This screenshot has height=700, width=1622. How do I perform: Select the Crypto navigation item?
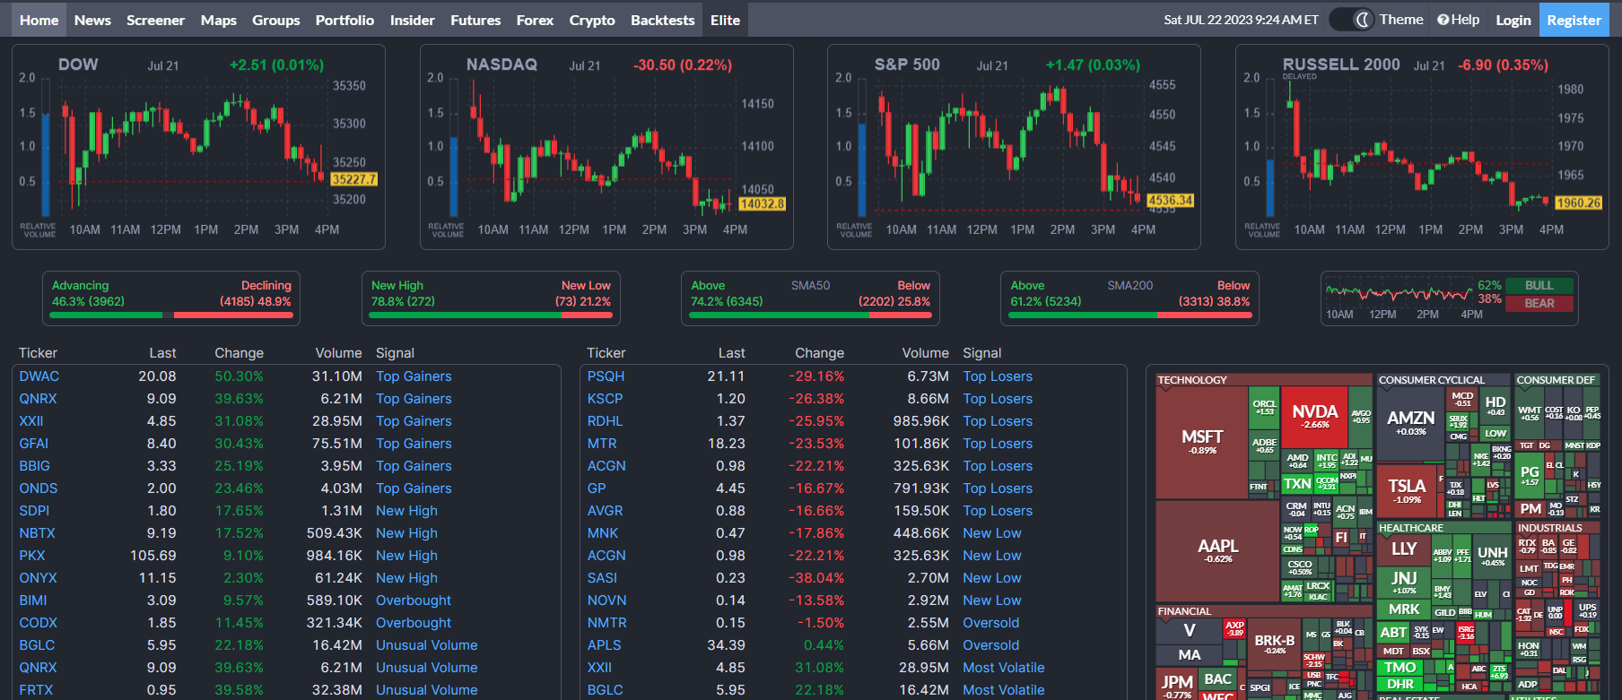coord(591,20)
